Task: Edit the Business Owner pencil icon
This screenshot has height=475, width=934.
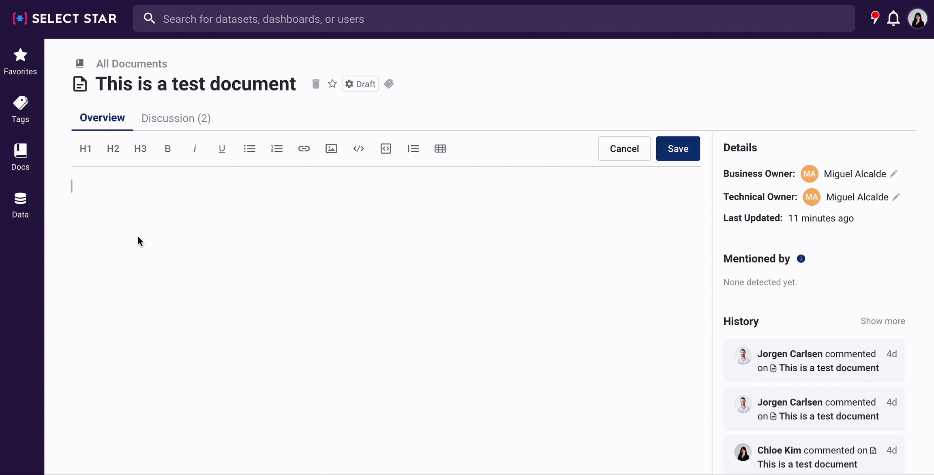Action: click(x=893, y=174)
